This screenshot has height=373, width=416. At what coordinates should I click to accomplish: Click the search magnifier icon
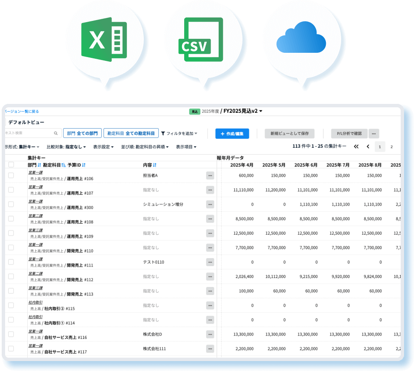56,133
